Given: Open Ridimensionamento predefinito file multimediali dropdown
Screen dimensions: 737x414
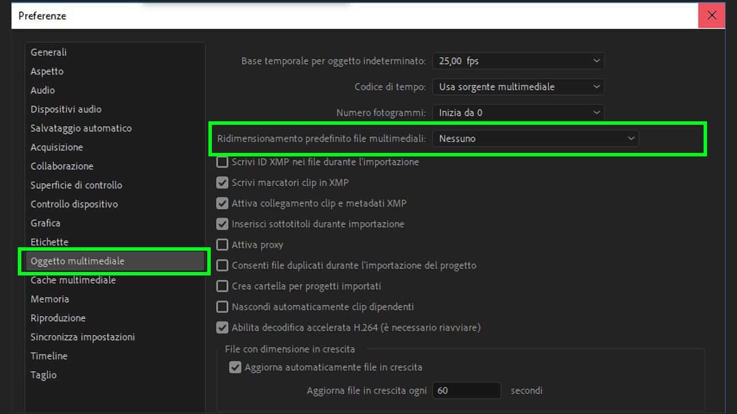Looking at the screenshot, I should point(535,139).
